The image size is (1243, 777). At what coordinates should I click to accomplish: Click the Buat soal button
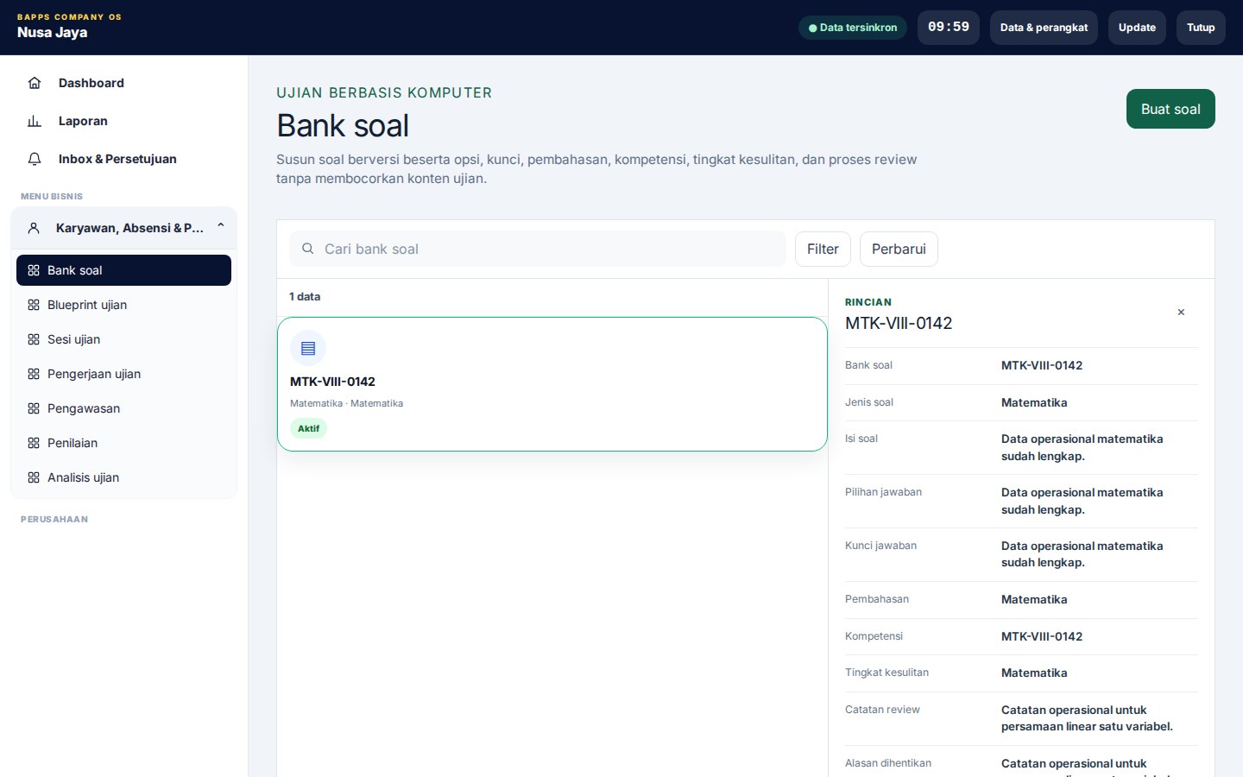point(1170,109)
